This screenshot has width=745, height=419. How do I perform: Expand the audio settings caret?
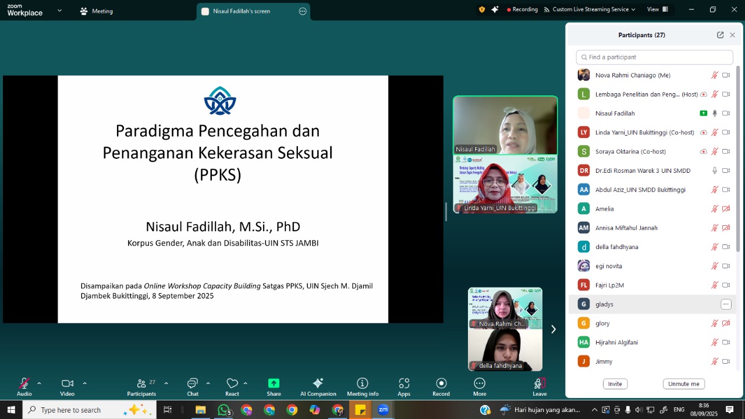click(39, 384)
